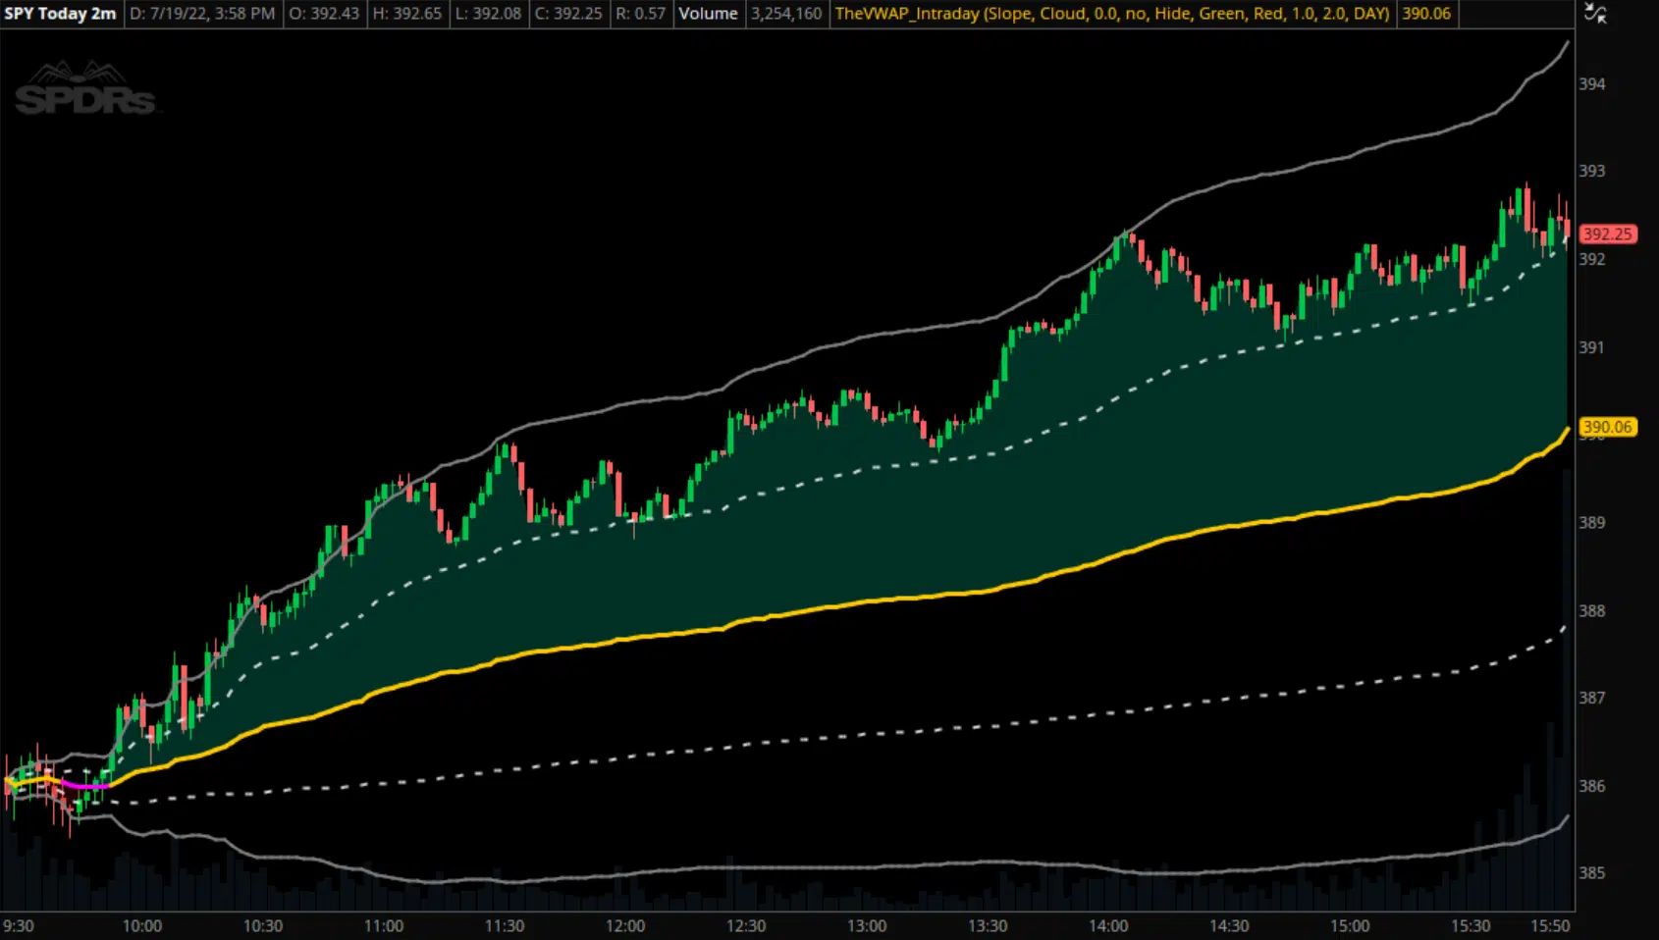Click the 15:00 time axis label
Viewport: 1659px width, 940px height.
coord(1350,925)
